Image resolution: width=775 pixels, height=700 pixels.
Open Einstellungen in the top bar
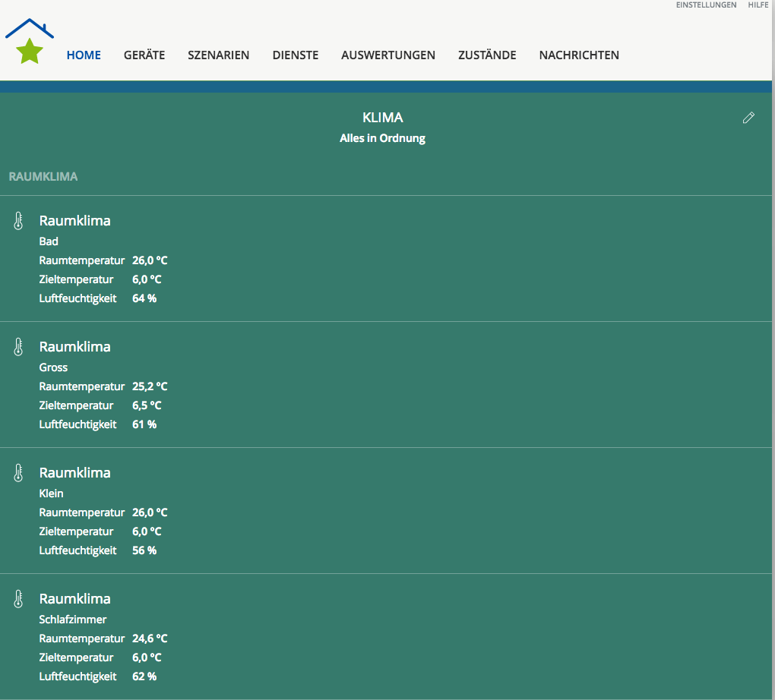(x=706, y=5)
